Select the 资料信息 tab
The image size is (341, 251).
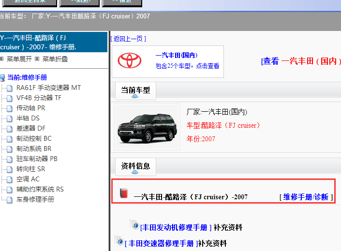135,167
